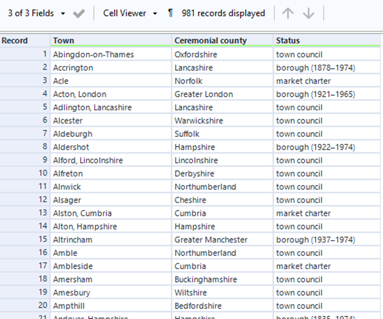Select row number 5 record selector
The image size is (383, 319).
coord(24,107)
